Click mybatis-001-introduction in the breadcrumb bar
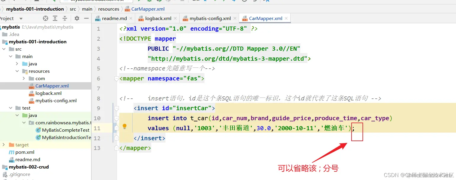The image size is (456, 180). pos(35,9)
